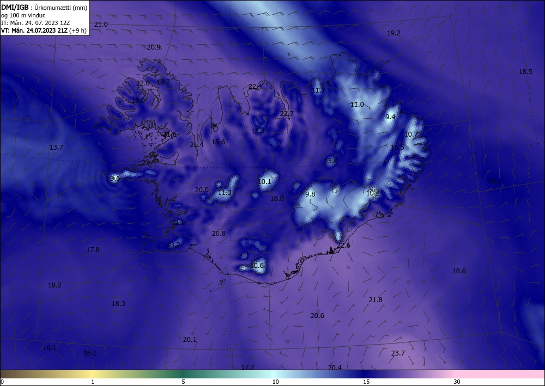Click the map value 11.0
Viewport: 545px width, 386px height.
[x=357, y=105]
